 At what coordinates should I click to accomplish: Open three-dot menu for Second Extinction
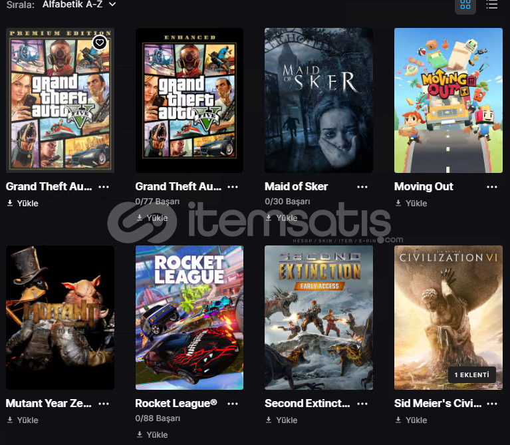[362, 404]
